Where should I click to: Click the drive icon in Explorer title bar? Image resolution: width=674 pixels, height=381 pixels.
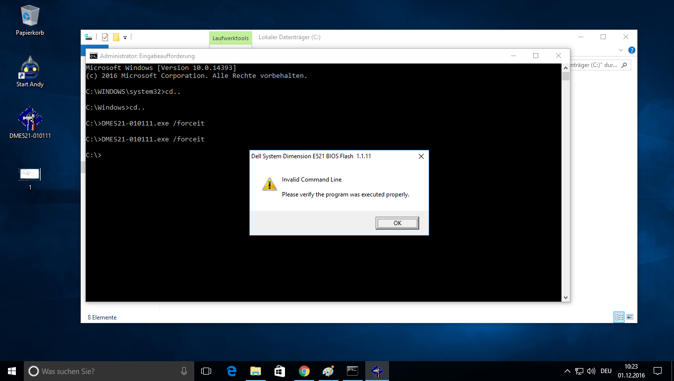click(89, 37)
